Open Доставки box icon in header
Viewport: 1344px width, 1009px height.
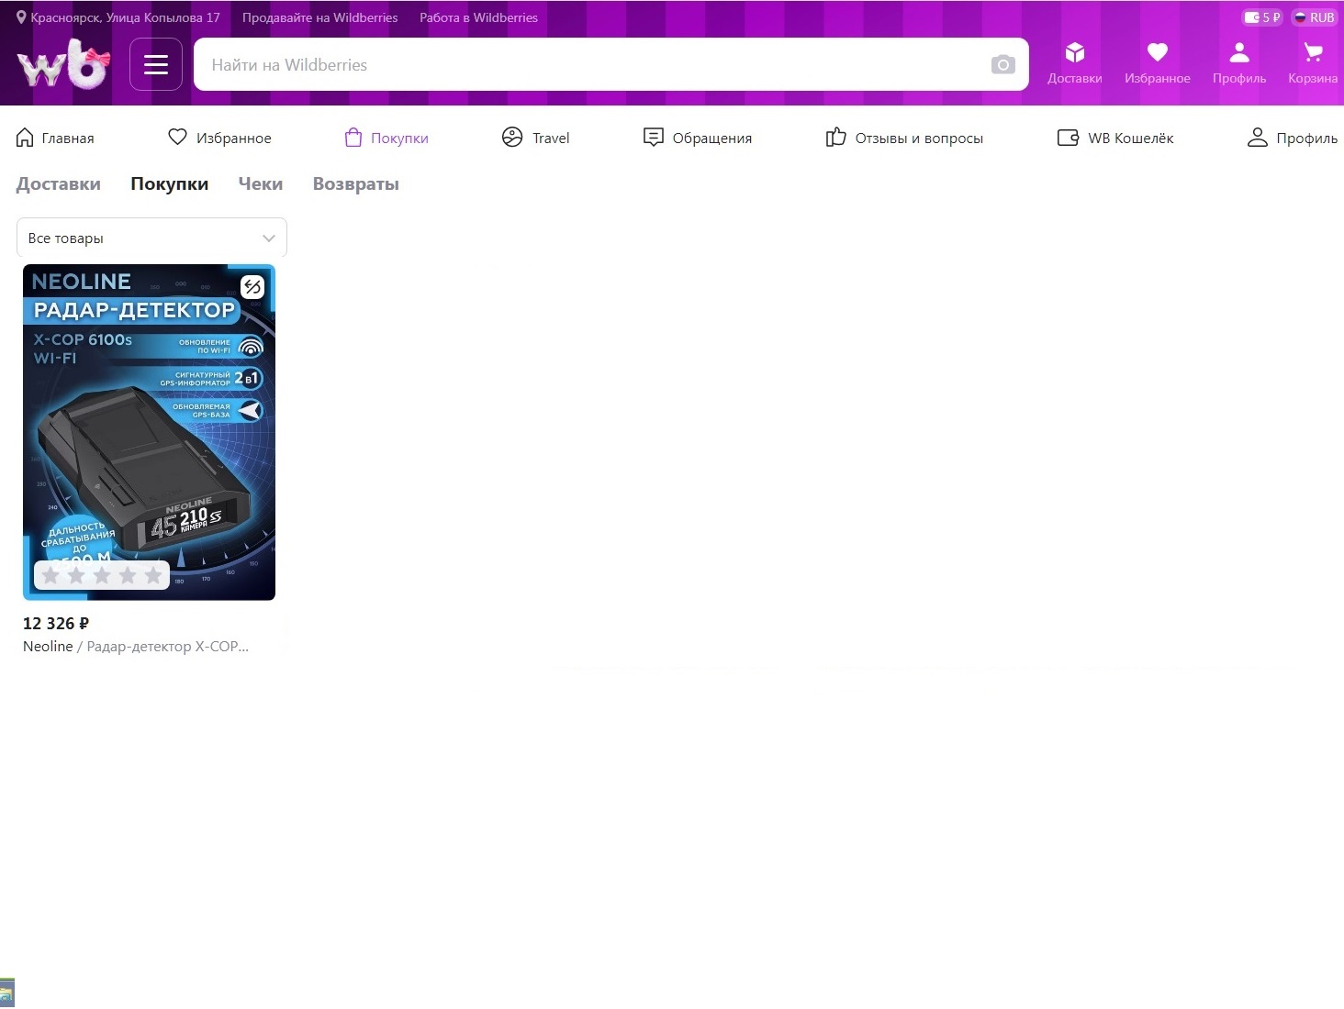point(1075,63)
